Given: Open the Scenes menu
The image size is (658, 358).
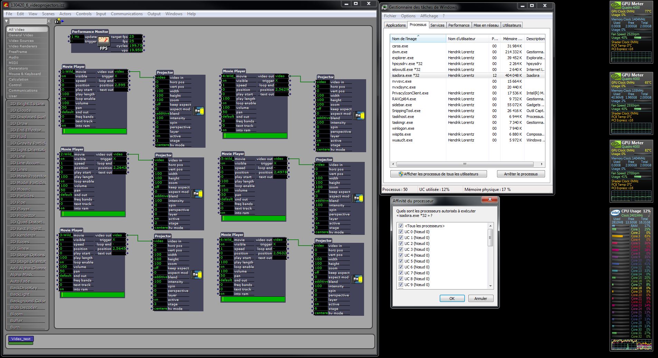Looking at the screenshot, I should click(x=48, y=14).
